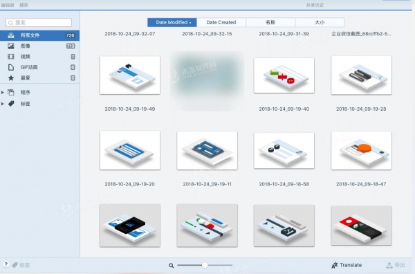
Task: Click the Translate button label
Action: [x=351, y=265]
